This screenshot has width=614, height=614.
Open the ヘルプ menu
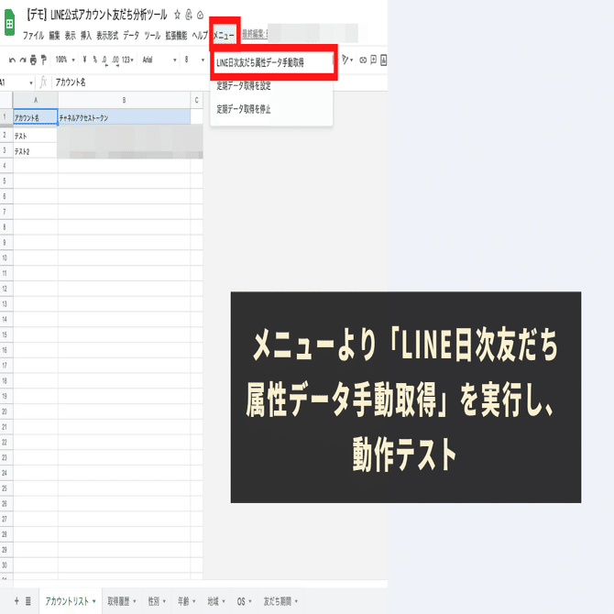[200, 36]
